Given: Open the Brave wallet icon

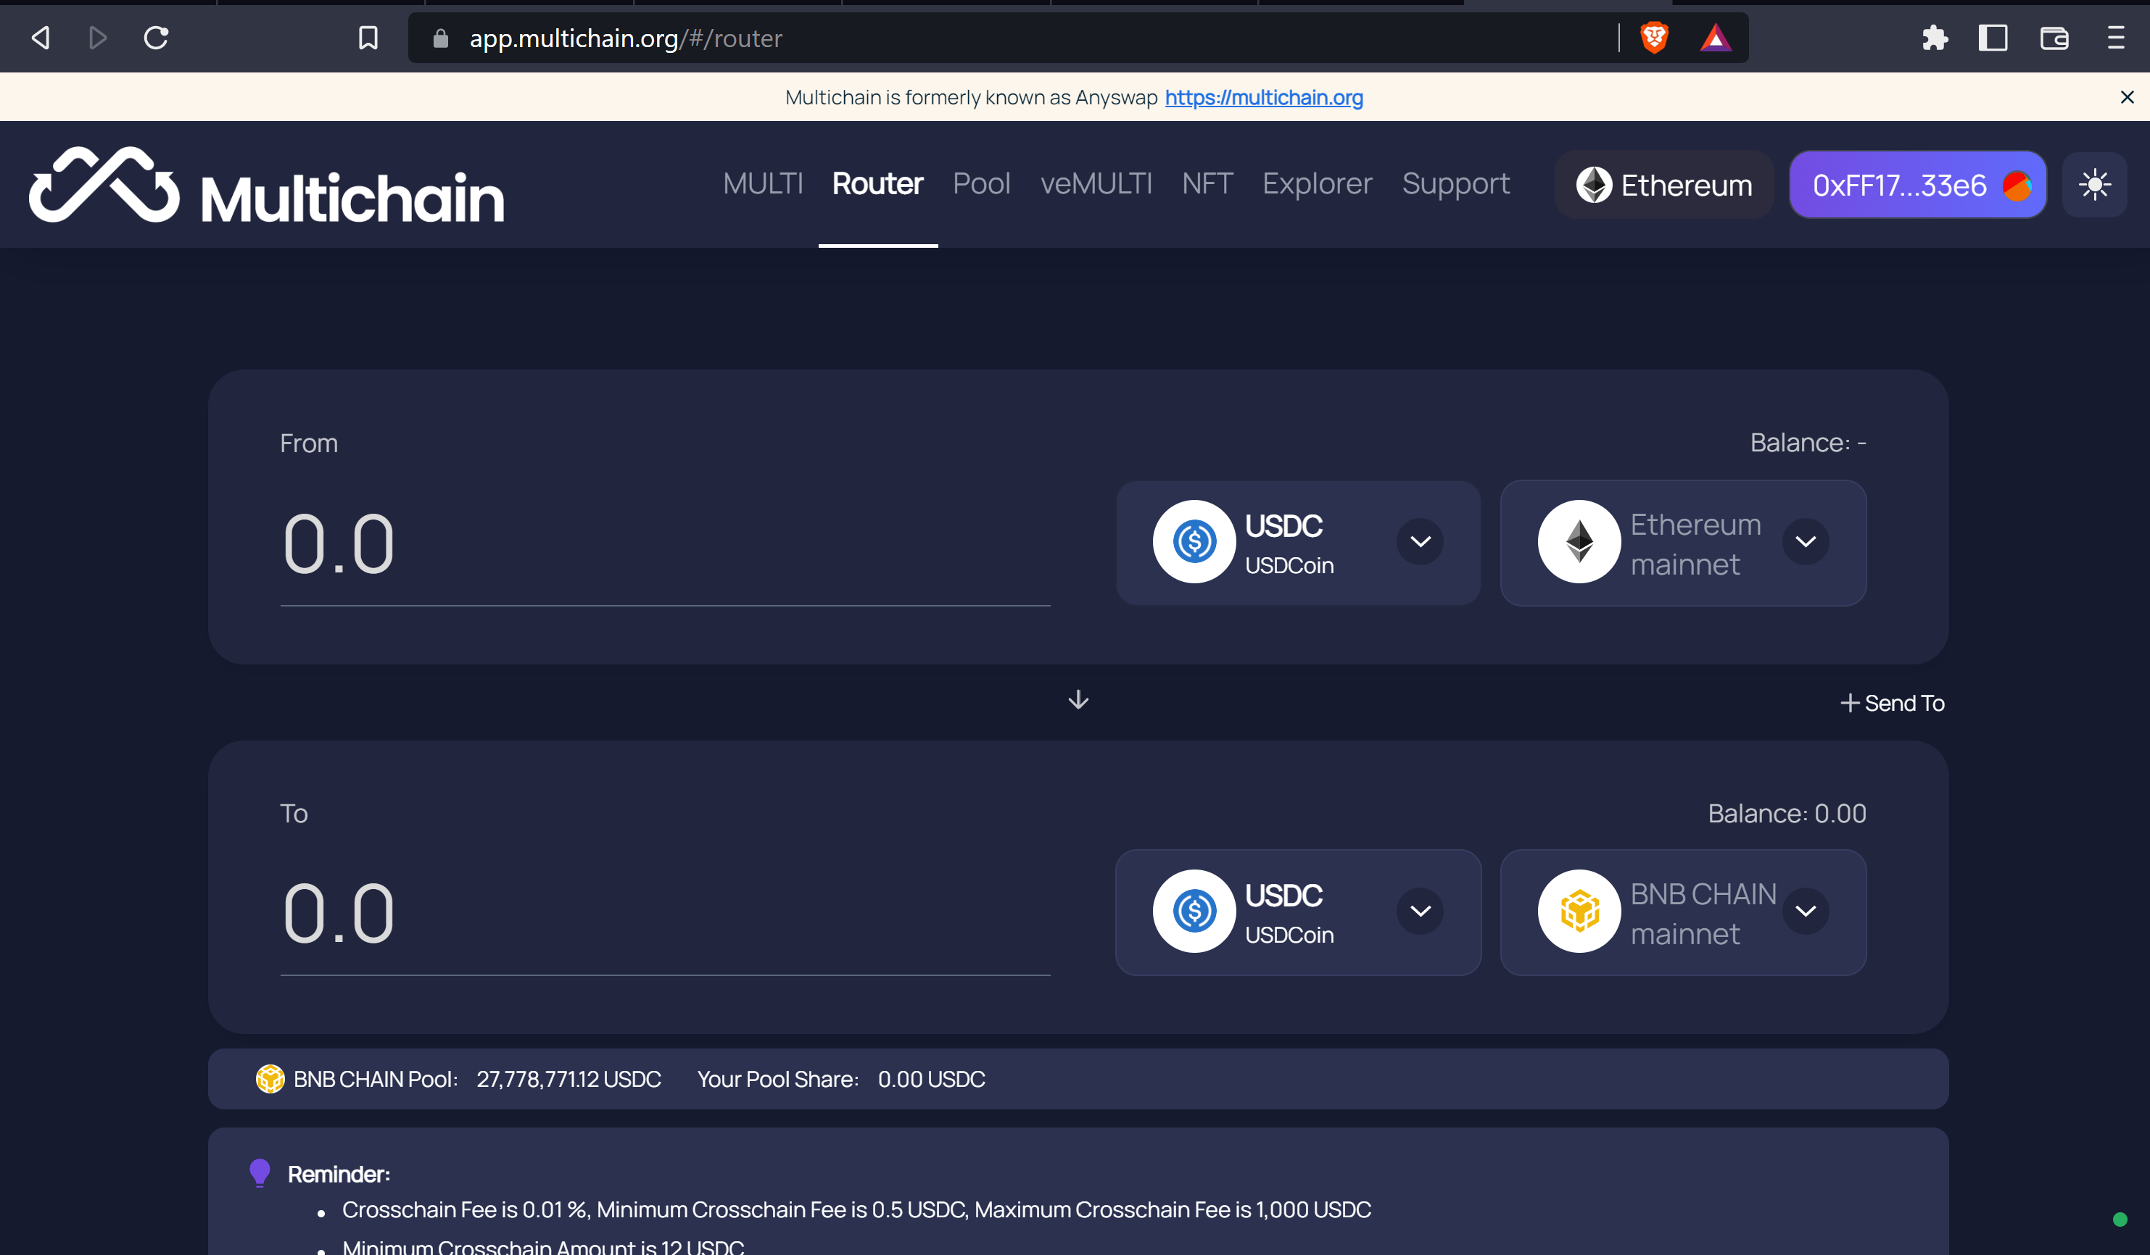Looking at the screenshot, I should (2054, 38).
